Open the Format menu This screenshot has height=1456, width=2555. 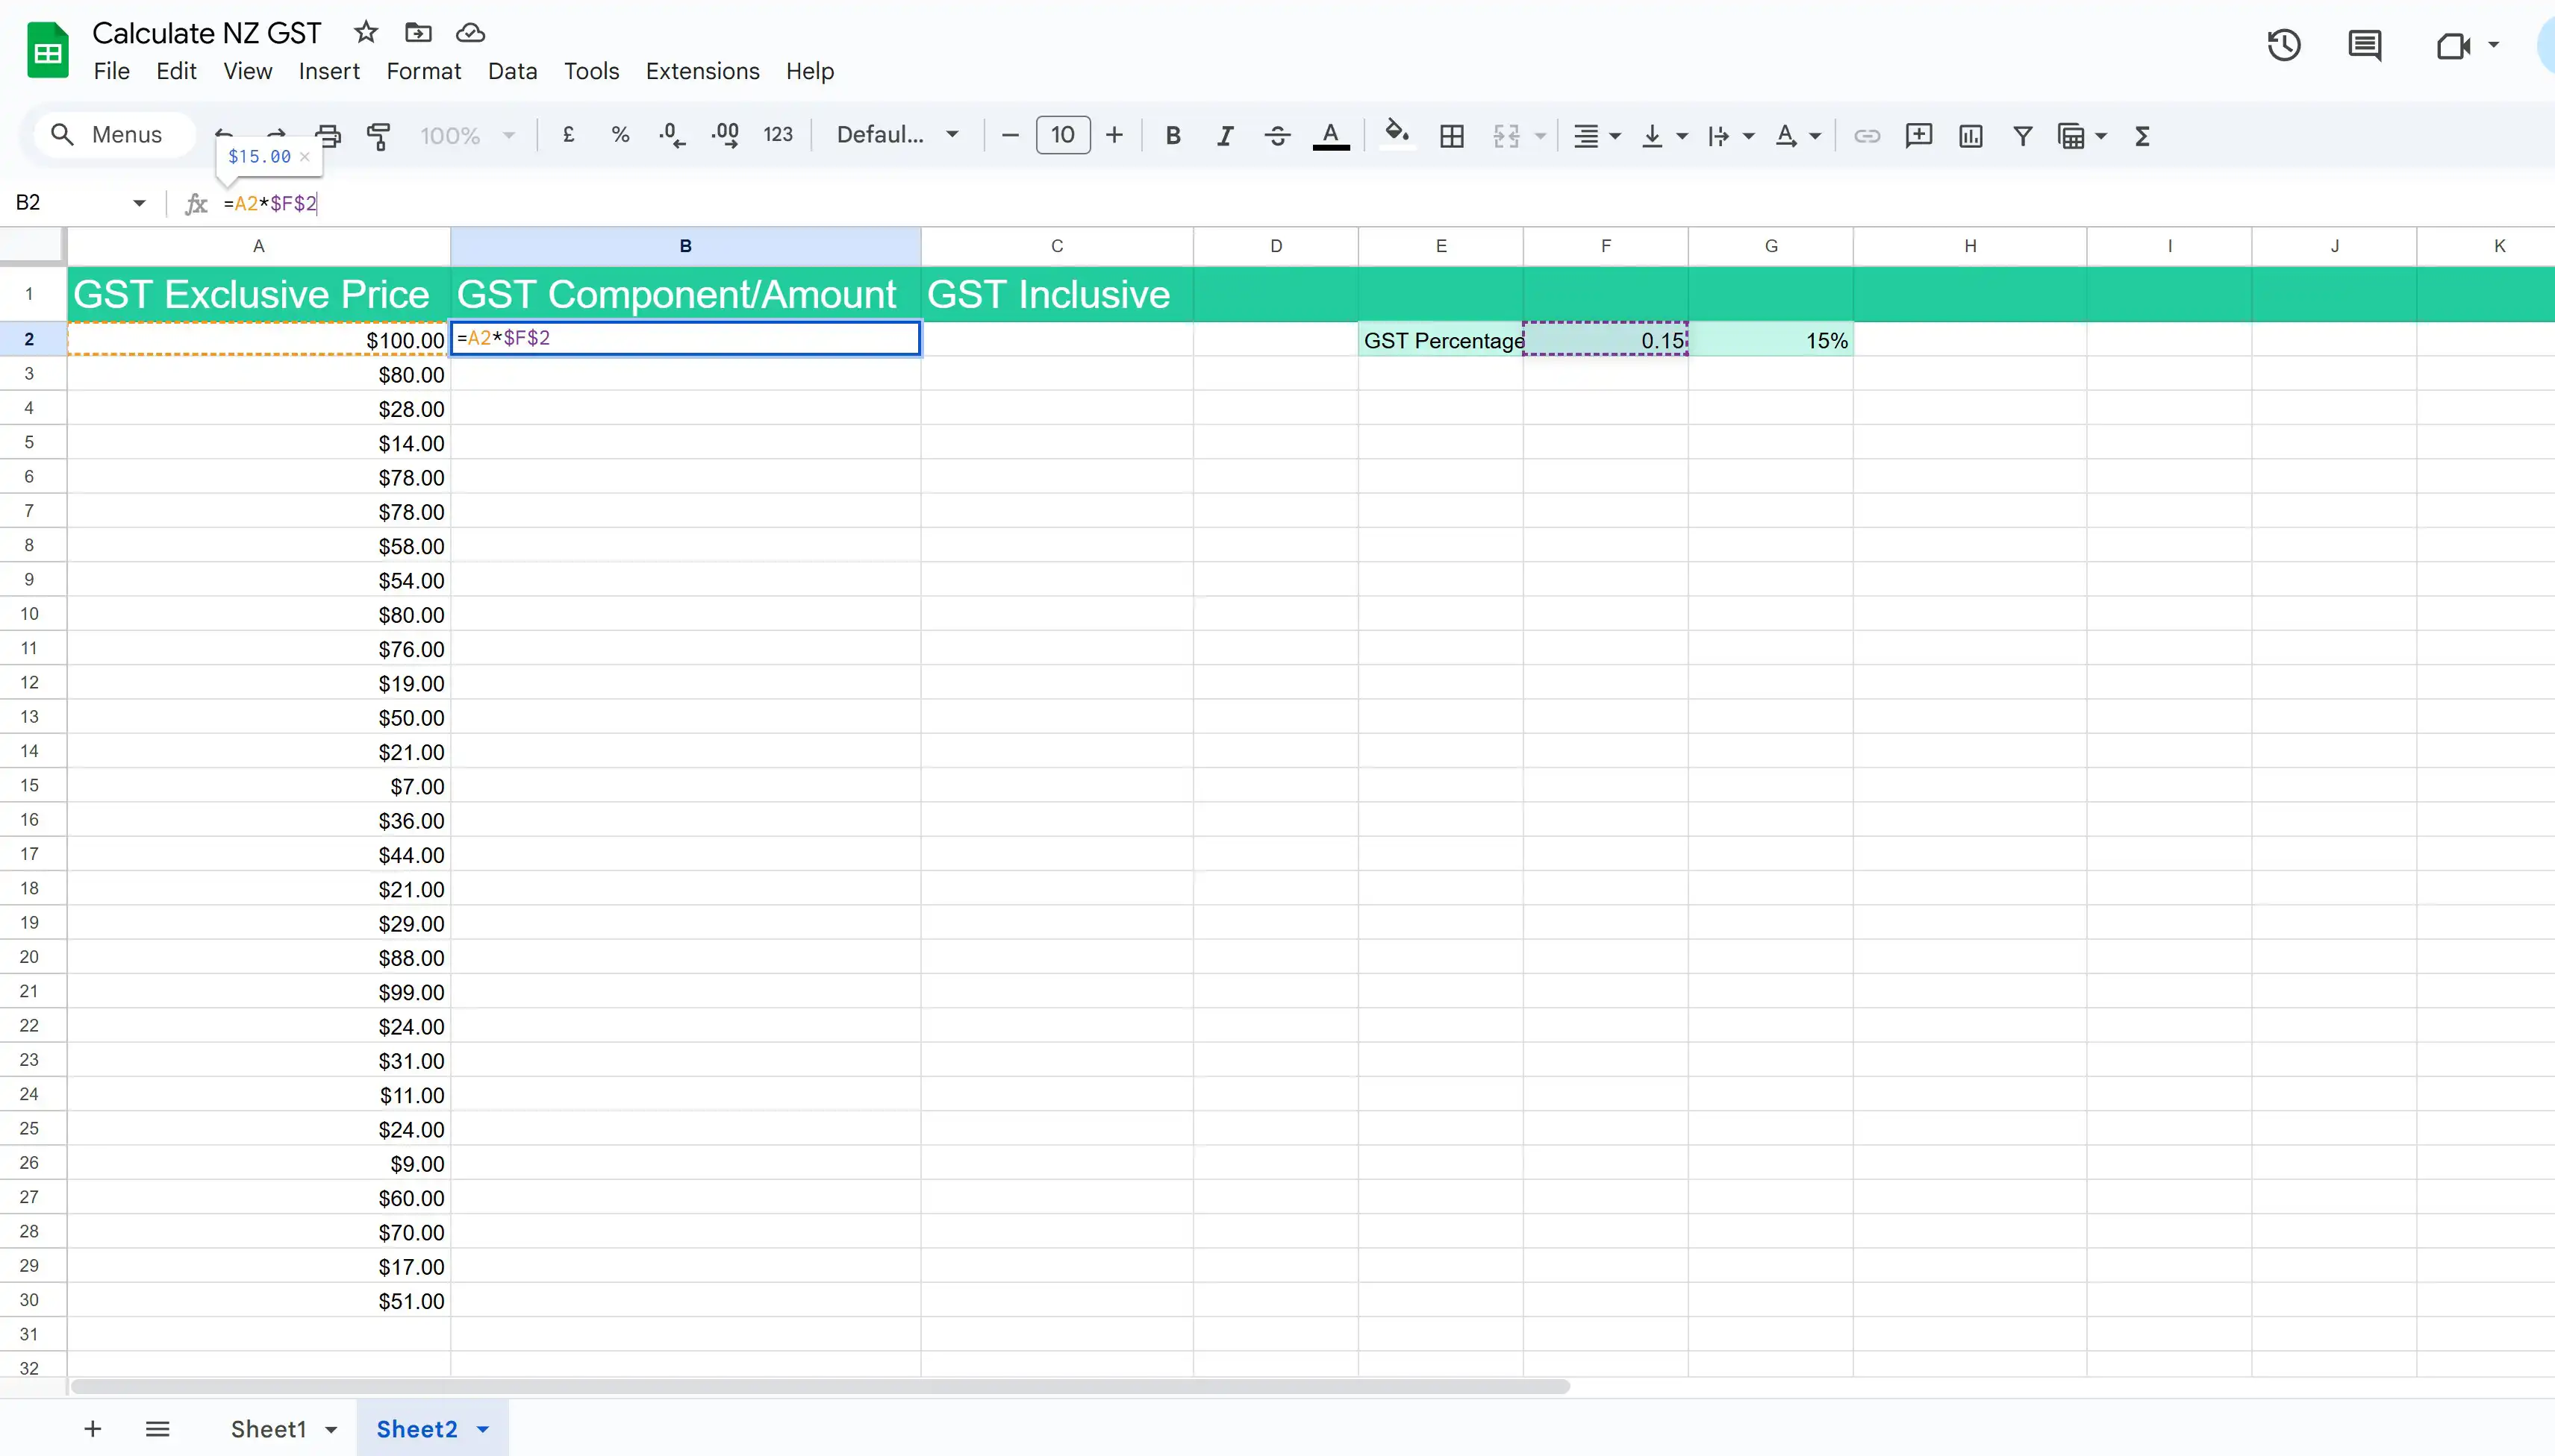click(x=424, y=71)
